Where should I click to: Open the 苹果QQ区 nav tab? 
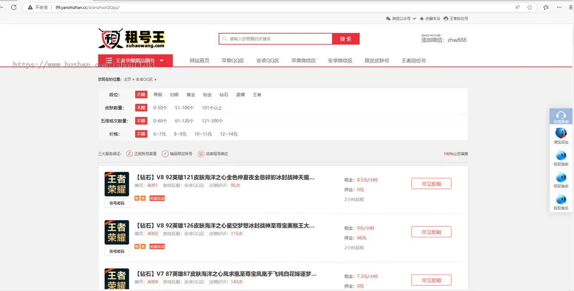click(x=233, y=61)
